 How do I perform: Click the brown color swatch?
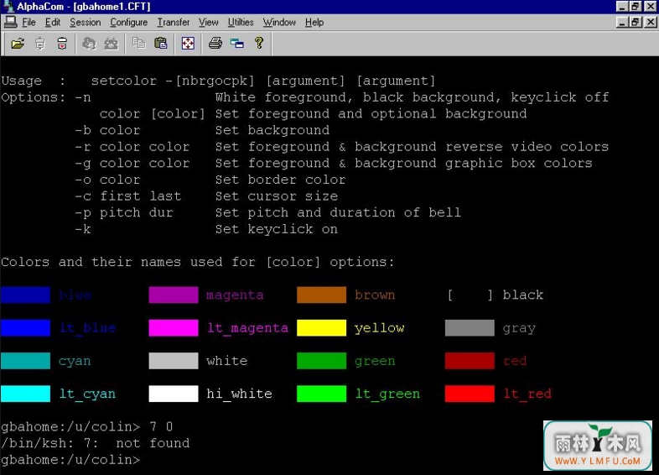321,295
